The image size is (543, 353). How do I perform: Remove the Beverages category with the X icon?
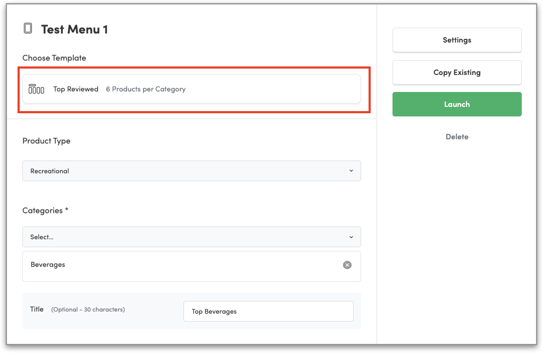[347, 265]
